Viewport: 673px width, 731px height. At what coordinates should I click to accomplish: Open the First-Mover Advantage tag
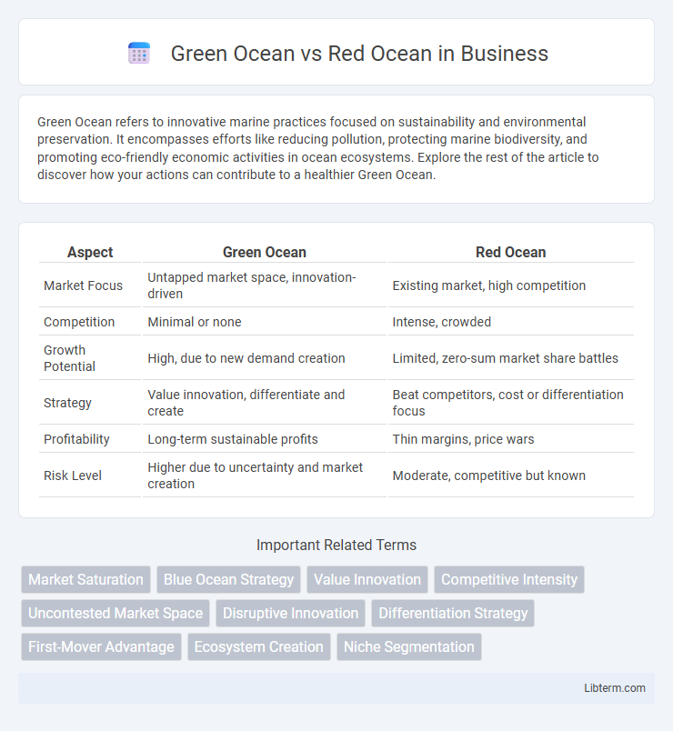click(101, 646)
